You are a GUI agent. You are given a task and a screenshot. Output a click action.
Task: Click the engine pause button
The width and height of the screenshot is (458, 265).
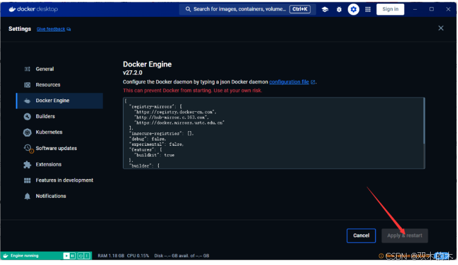[x=73, y=256]
